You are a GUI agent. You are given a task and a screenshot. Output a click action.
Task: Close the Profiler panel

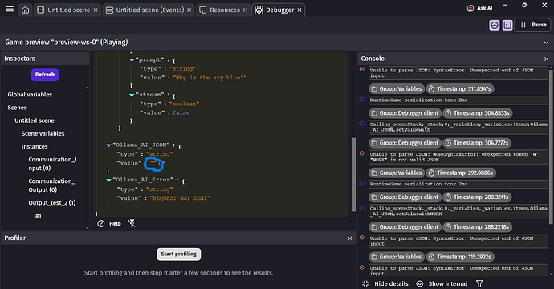coord(350,238)
